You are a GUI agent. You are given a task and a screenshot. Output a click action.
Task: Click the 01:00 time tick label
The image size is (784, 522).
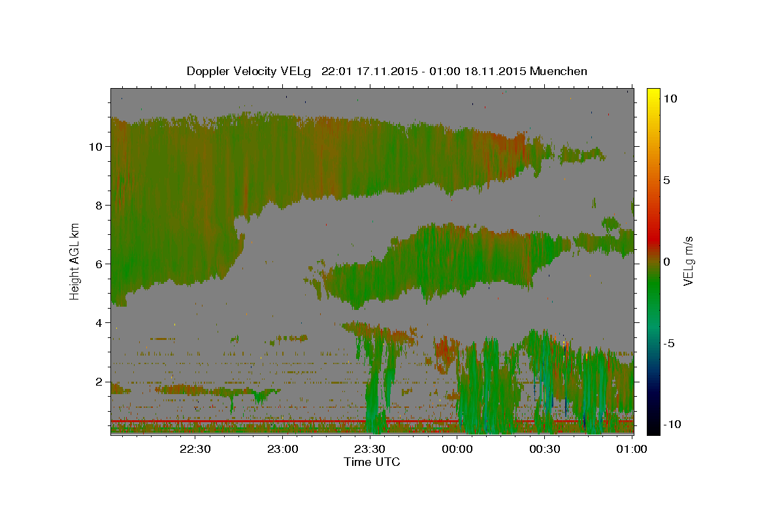click(x=631, y=449)
